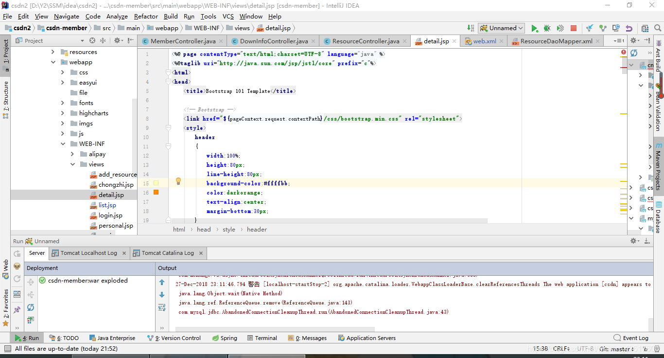The width and height of the screenshot is (664, 358).
Task: Start debugging with the bug icon
Action: 547,28
